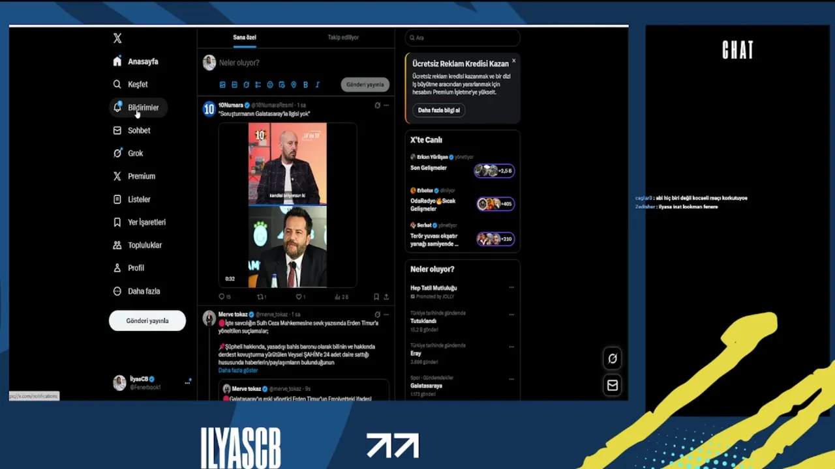Click the Grok icon on the 10Numara post
This screenshot has width=835, height=469.
pos(377,105)
